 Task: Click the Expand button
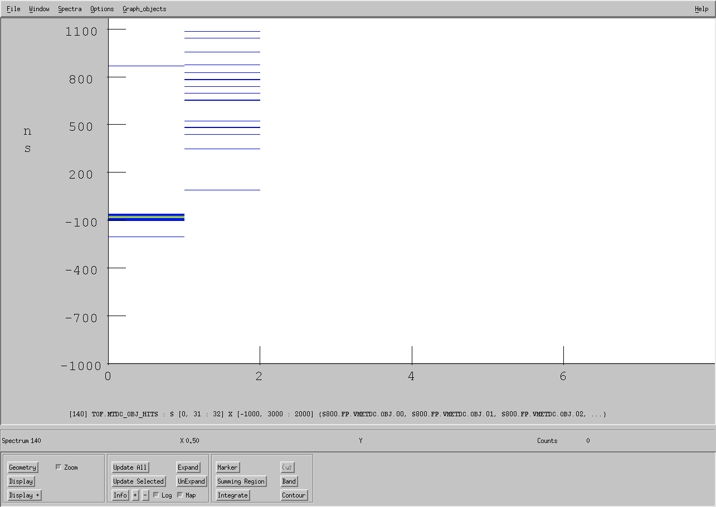[x=188, y=467]
